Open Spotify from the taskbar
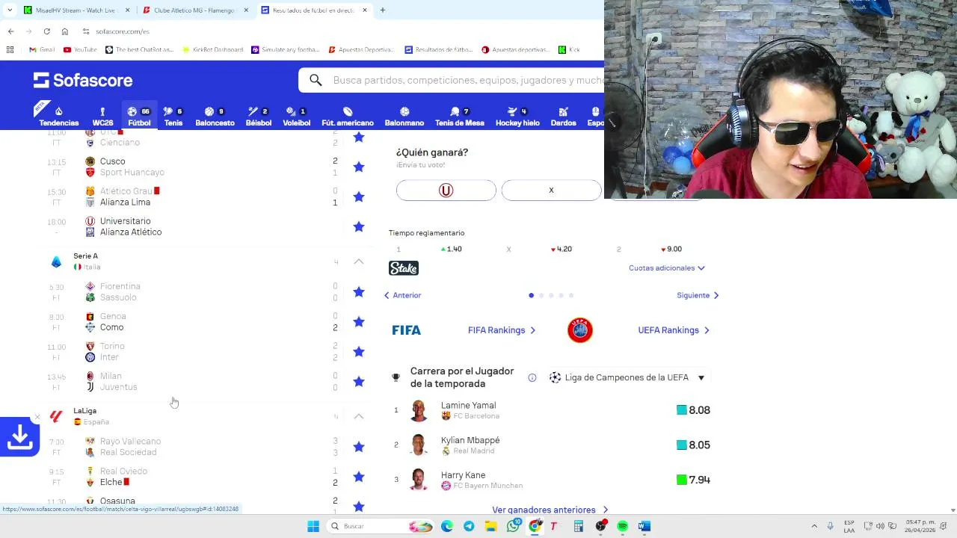The image size is (957, 538). (623, 526)
